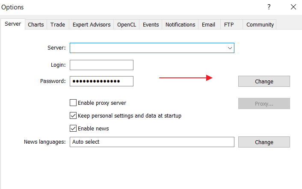The width and height of the screenshot is (302, 189).
Task: Toggle Keep personal settings and data checkbox
Action: click(x=73, y=115)
